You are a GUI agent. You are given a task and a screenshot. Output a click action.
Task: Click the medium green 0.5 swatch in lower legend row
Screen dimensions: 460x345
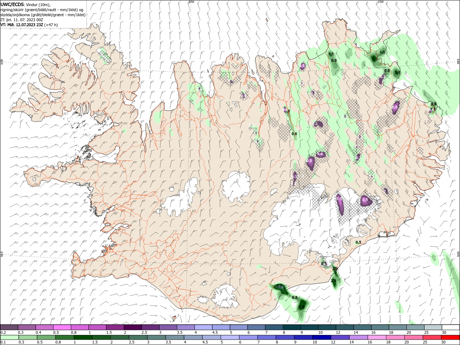pos(46,337)
